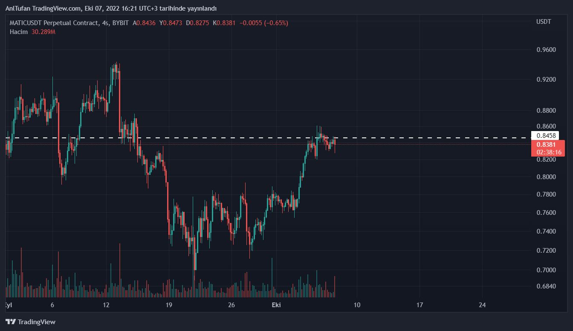Click the TradingView logo icon
Image resolution: width=573 pixels, height=331 pixels.
[11, 322]
